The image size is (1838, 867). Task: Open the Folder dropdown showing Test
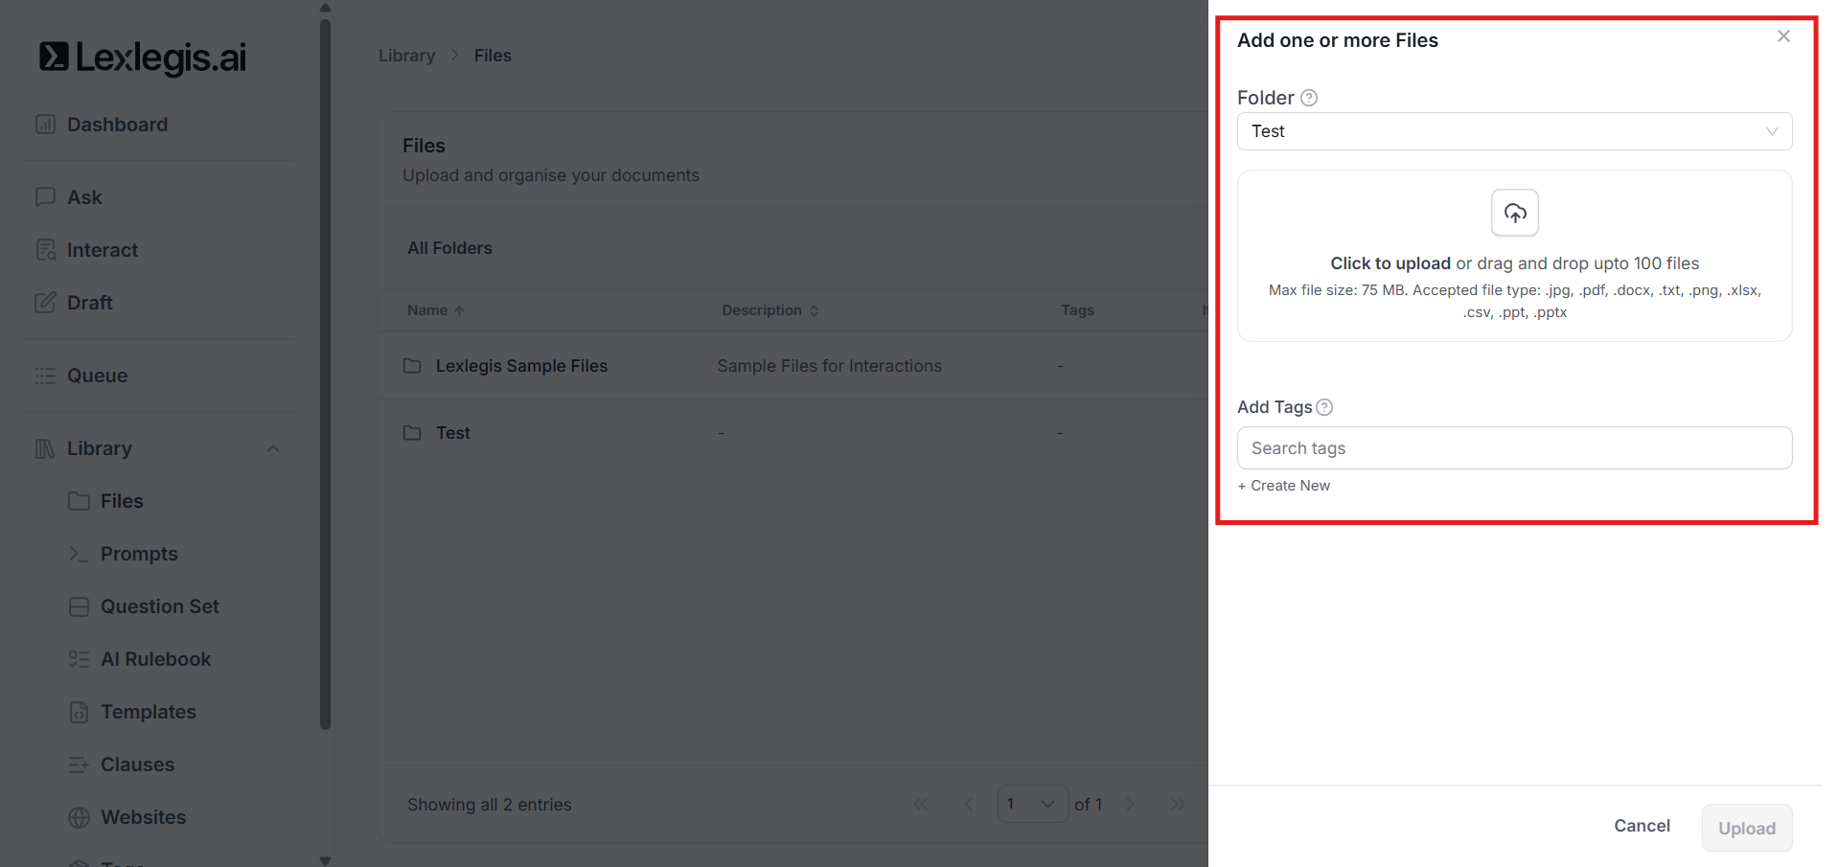1514,131
